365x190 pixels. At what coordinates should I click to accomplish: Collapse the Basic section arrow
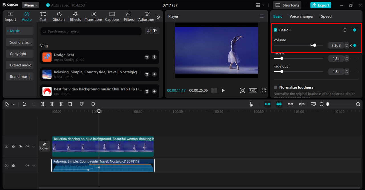(x=290, y=30)
